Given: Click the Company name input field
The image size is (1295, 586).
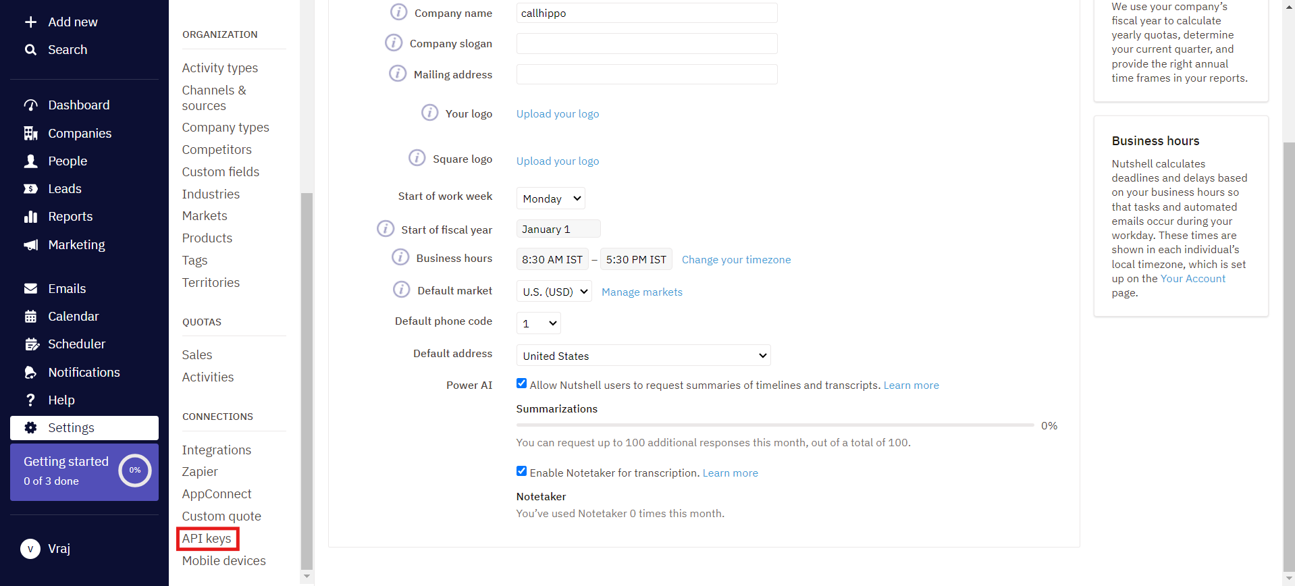Looking at the screenshot, I should click(x=647, y=13).
